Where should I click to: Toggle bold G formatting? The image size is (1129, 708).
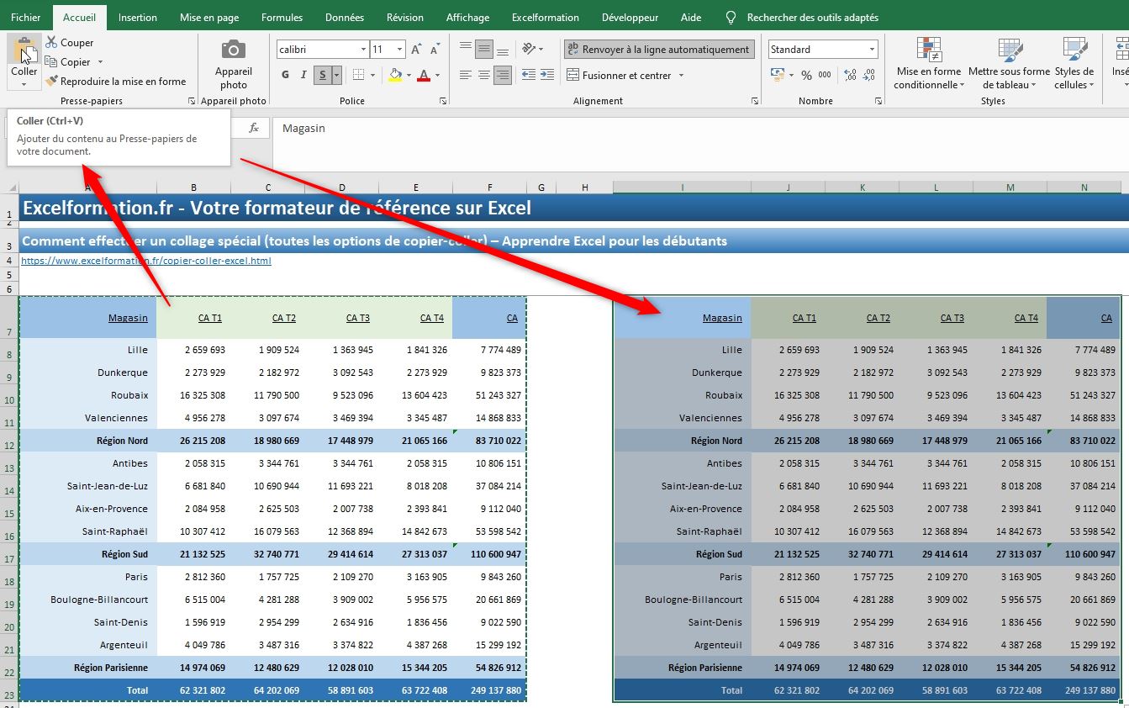coord(285,75)
